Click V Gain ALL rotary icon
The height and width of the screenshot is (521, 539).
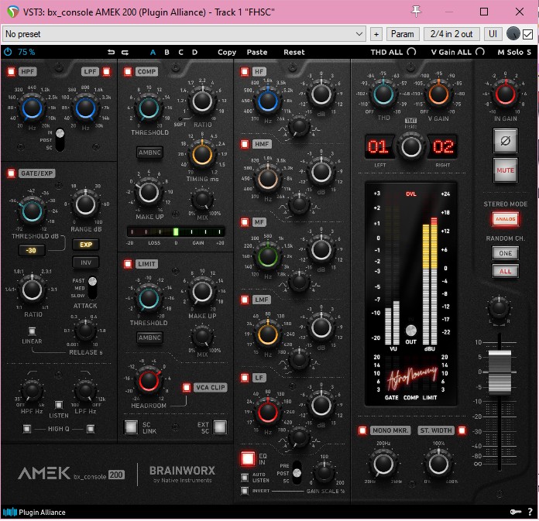tap(480, 52)
